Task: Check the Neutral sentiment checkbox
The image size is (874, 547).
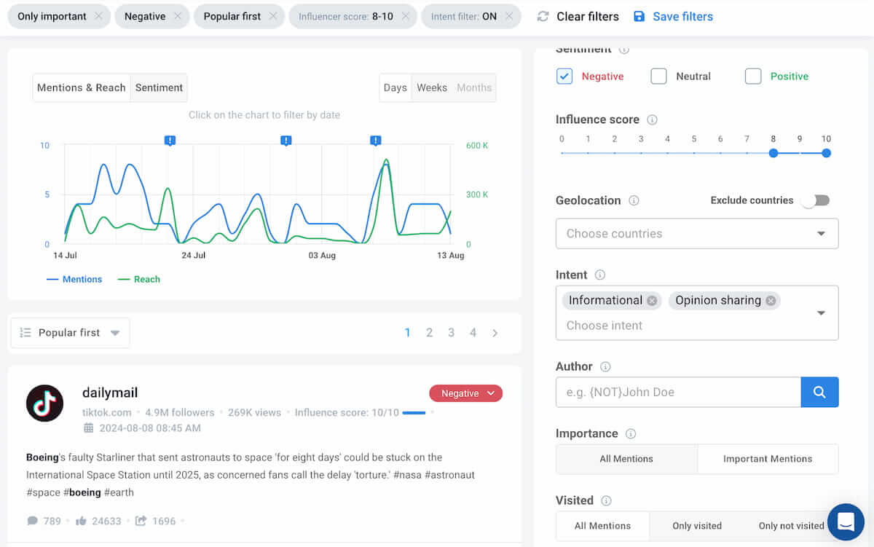Action: tap(658, 76)
